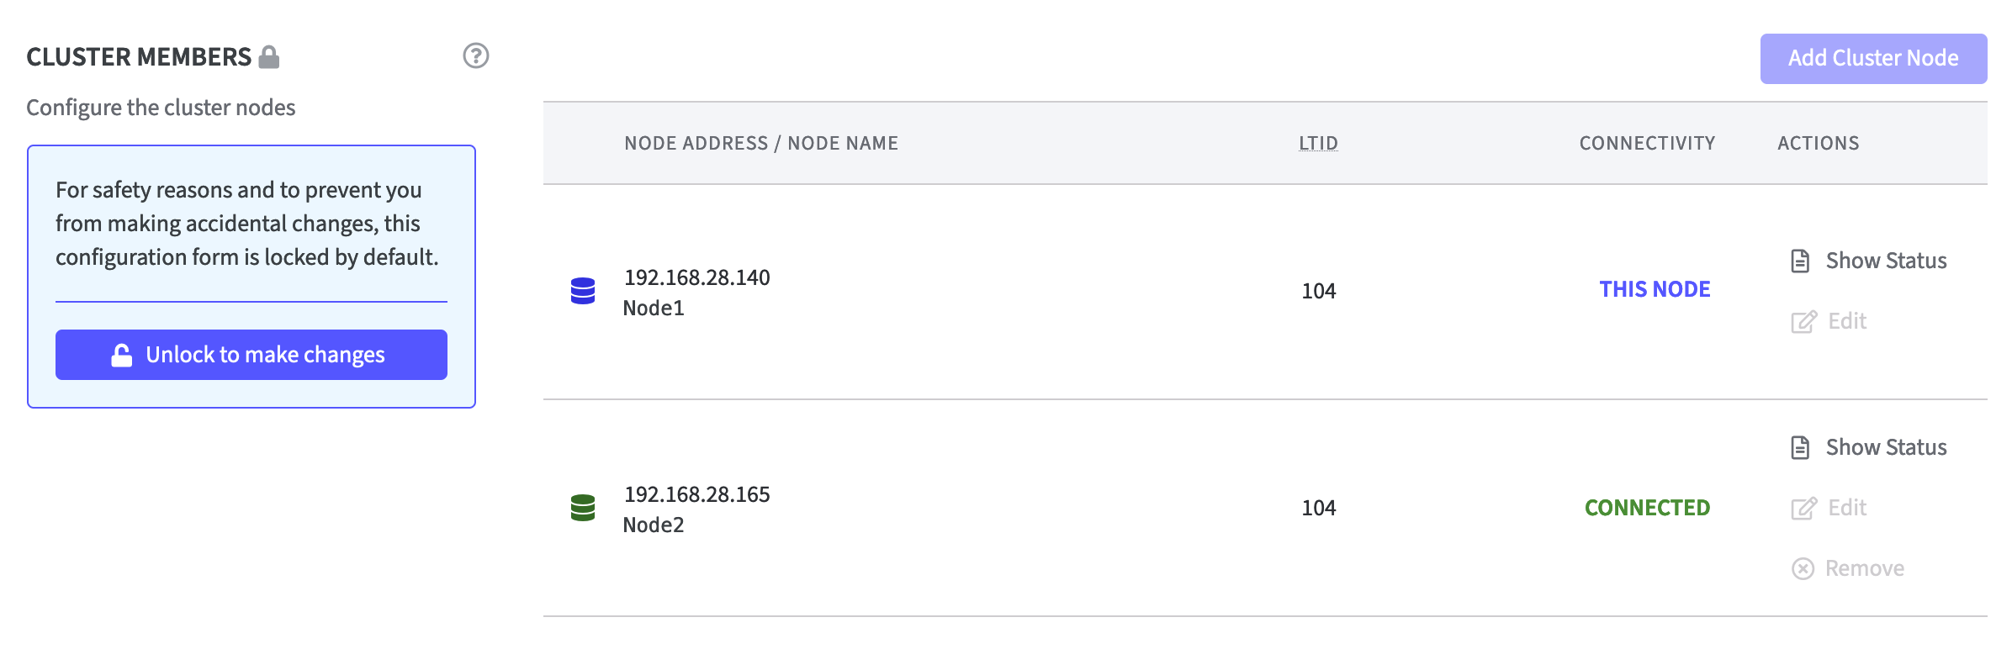Click the THIS NODE connectivity label
2012x649 pixels.
point(1655,289)
